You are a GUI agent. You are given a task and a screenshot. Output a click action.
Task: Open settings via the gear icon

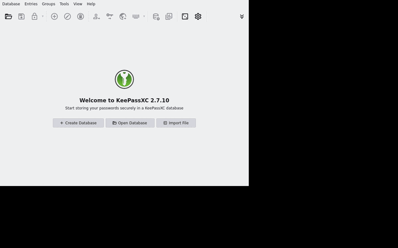[198, 16]
